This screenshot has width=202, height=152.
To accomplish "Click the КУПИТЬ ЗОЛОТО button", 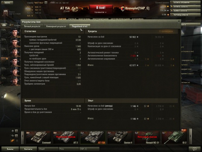I will click(185, 6).
